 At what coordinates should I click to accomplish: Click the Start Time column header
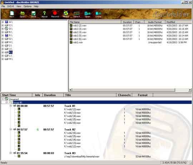click(x=16, y=95)
